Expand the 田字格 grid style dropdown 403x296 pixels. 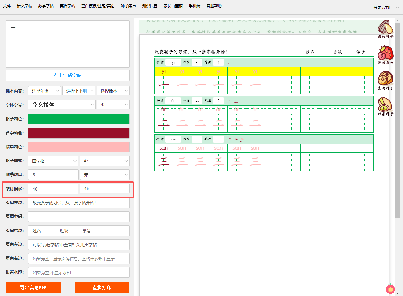53,161
